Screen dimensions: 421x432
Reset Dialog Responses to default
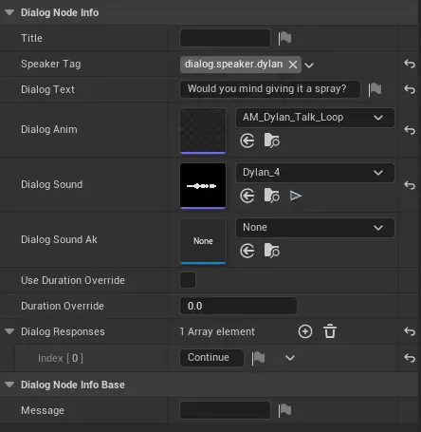[410, 331]
